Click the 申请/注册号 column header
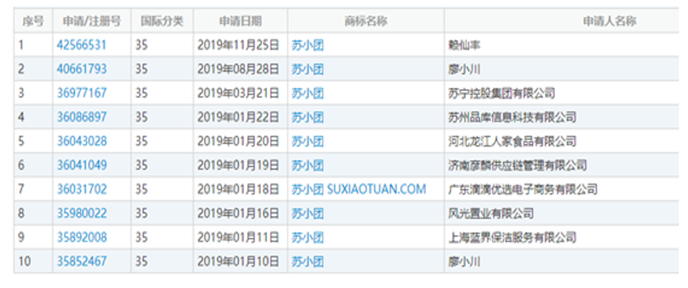The image size is (688, 288). (91, 21)
